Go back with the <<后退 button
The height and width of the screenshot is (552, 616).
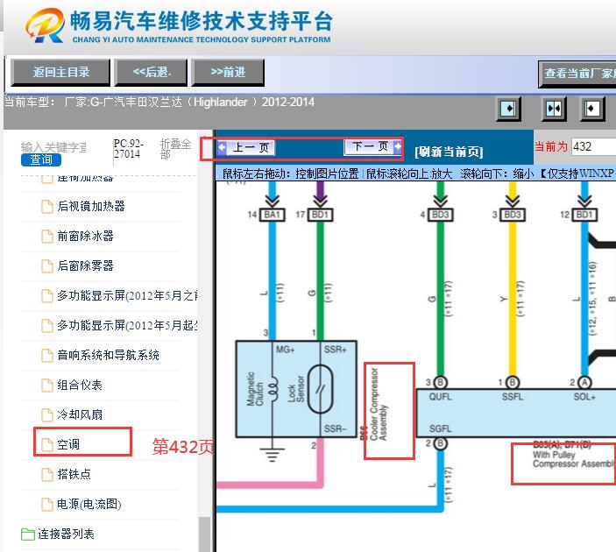pyautogui.click(x=152, y=73)
